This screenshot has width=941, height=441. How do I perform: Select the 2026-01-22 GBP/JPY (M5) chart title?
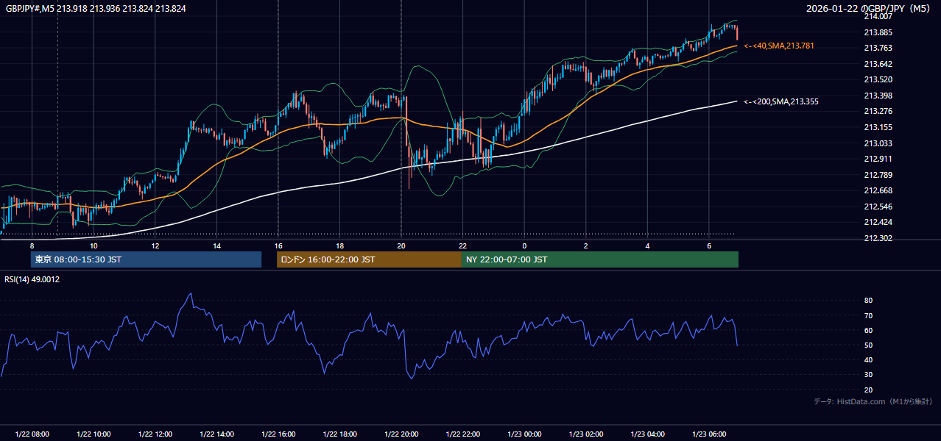point(869,8)
